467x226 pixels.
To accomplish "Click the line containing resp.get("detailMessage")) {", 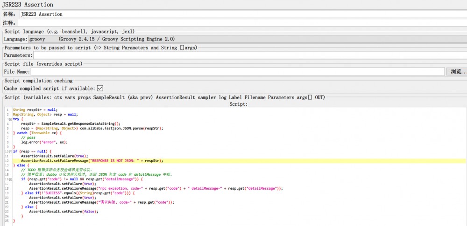I will (x=82, y=179).
